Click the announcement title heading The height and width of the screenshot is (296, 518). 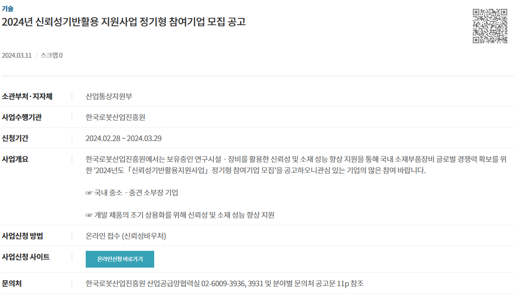tap(124, 22)
